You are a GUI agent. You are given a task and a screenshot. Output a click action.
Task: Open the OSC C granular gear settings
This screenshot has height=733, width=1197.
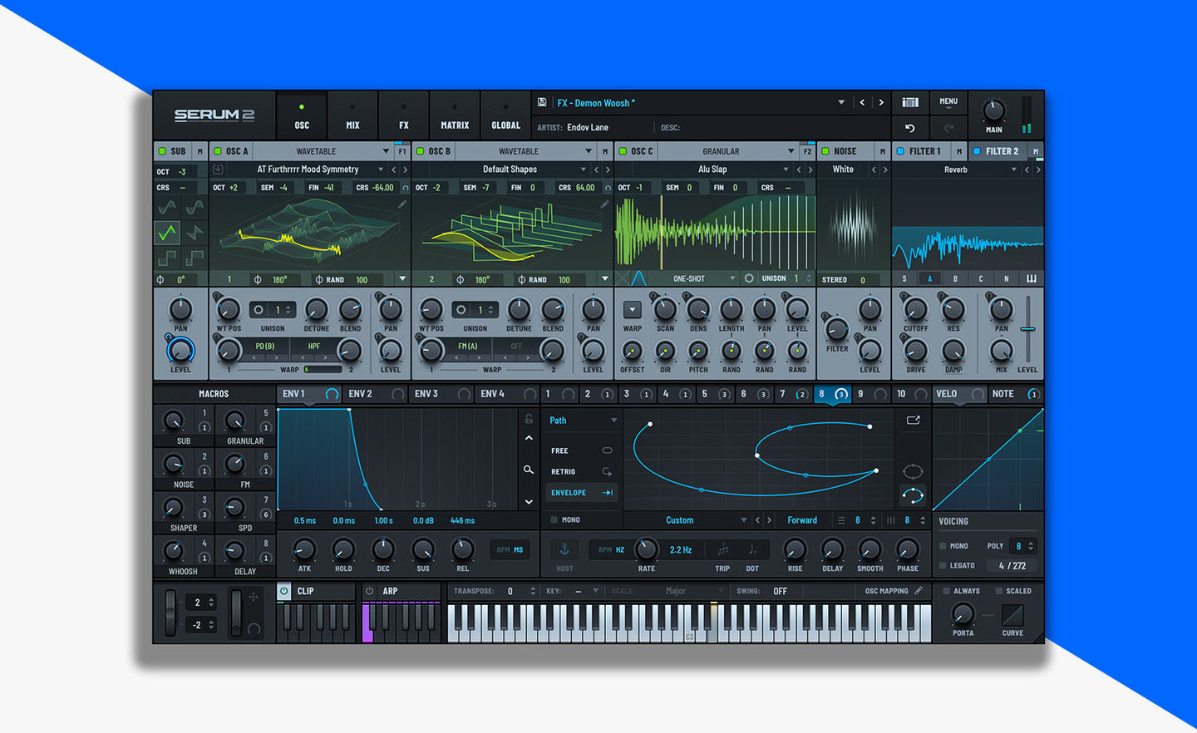(x=749, y=278)
